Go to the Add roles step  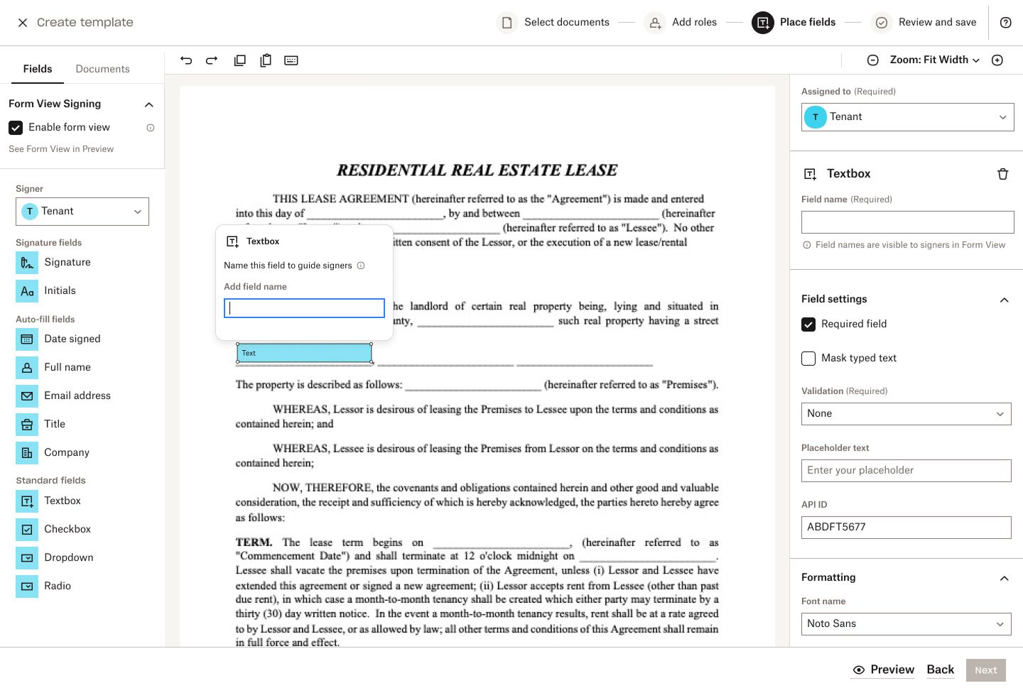pos(681,22)
